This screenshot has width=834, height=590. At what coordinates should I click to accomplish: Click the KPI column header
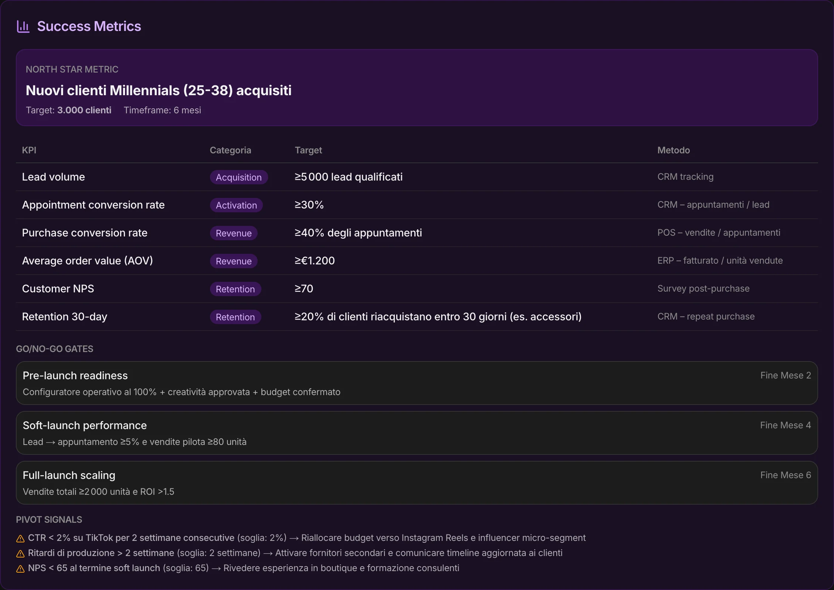point(29,150)
